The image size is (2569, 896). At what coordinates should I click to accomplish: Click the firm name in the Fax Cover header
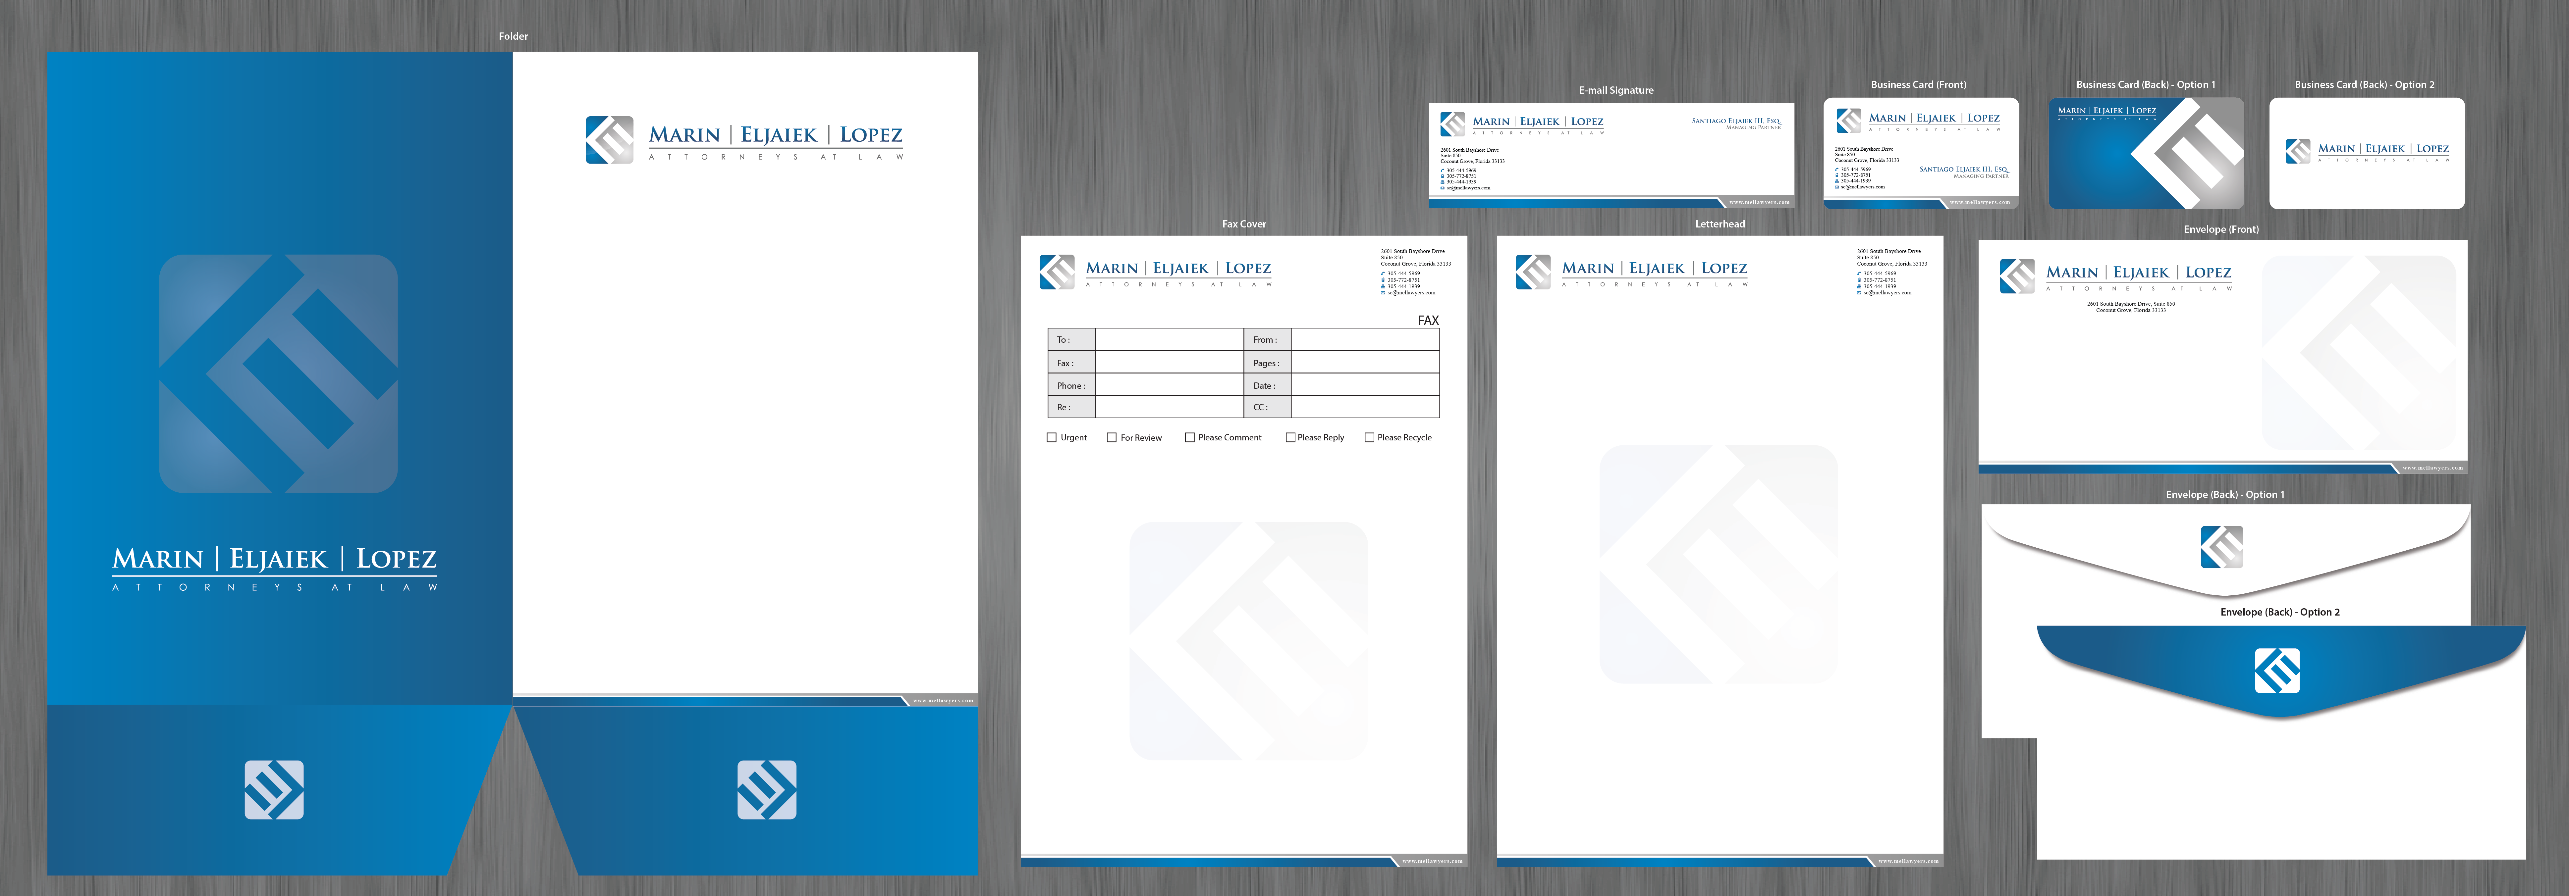coord(1179,268)
